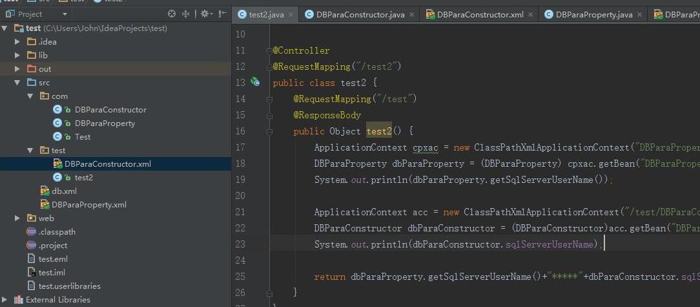The image size is (700, 307).
Task: Toggle code fold marker at line 14
Action: pos(269,99)
